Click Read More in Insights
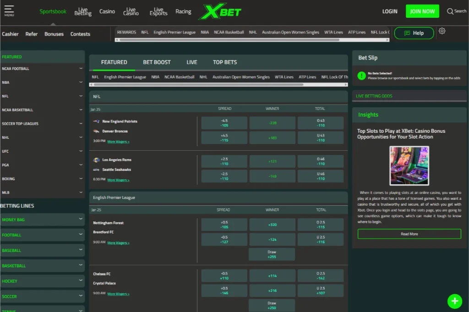 409,234
